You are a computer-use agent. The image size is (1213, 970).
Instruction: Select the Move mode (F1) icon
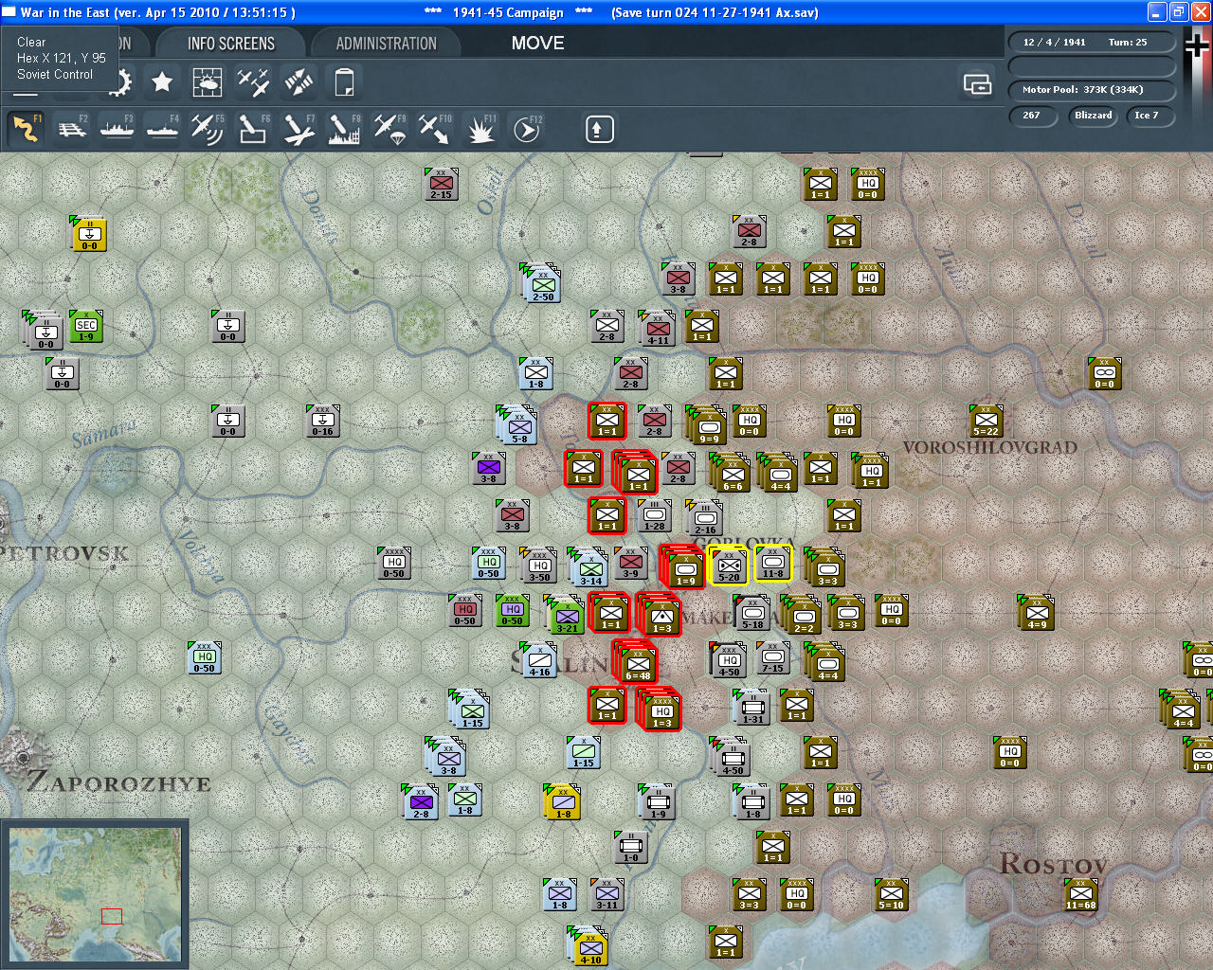coord(26,129)
